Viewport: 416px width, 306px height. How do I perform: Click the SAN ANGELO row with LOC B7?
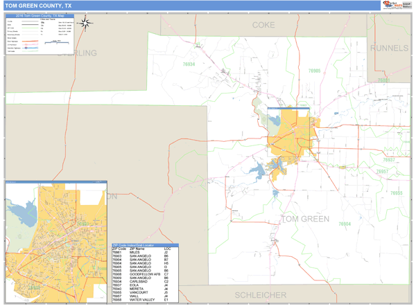click(145, 260)
